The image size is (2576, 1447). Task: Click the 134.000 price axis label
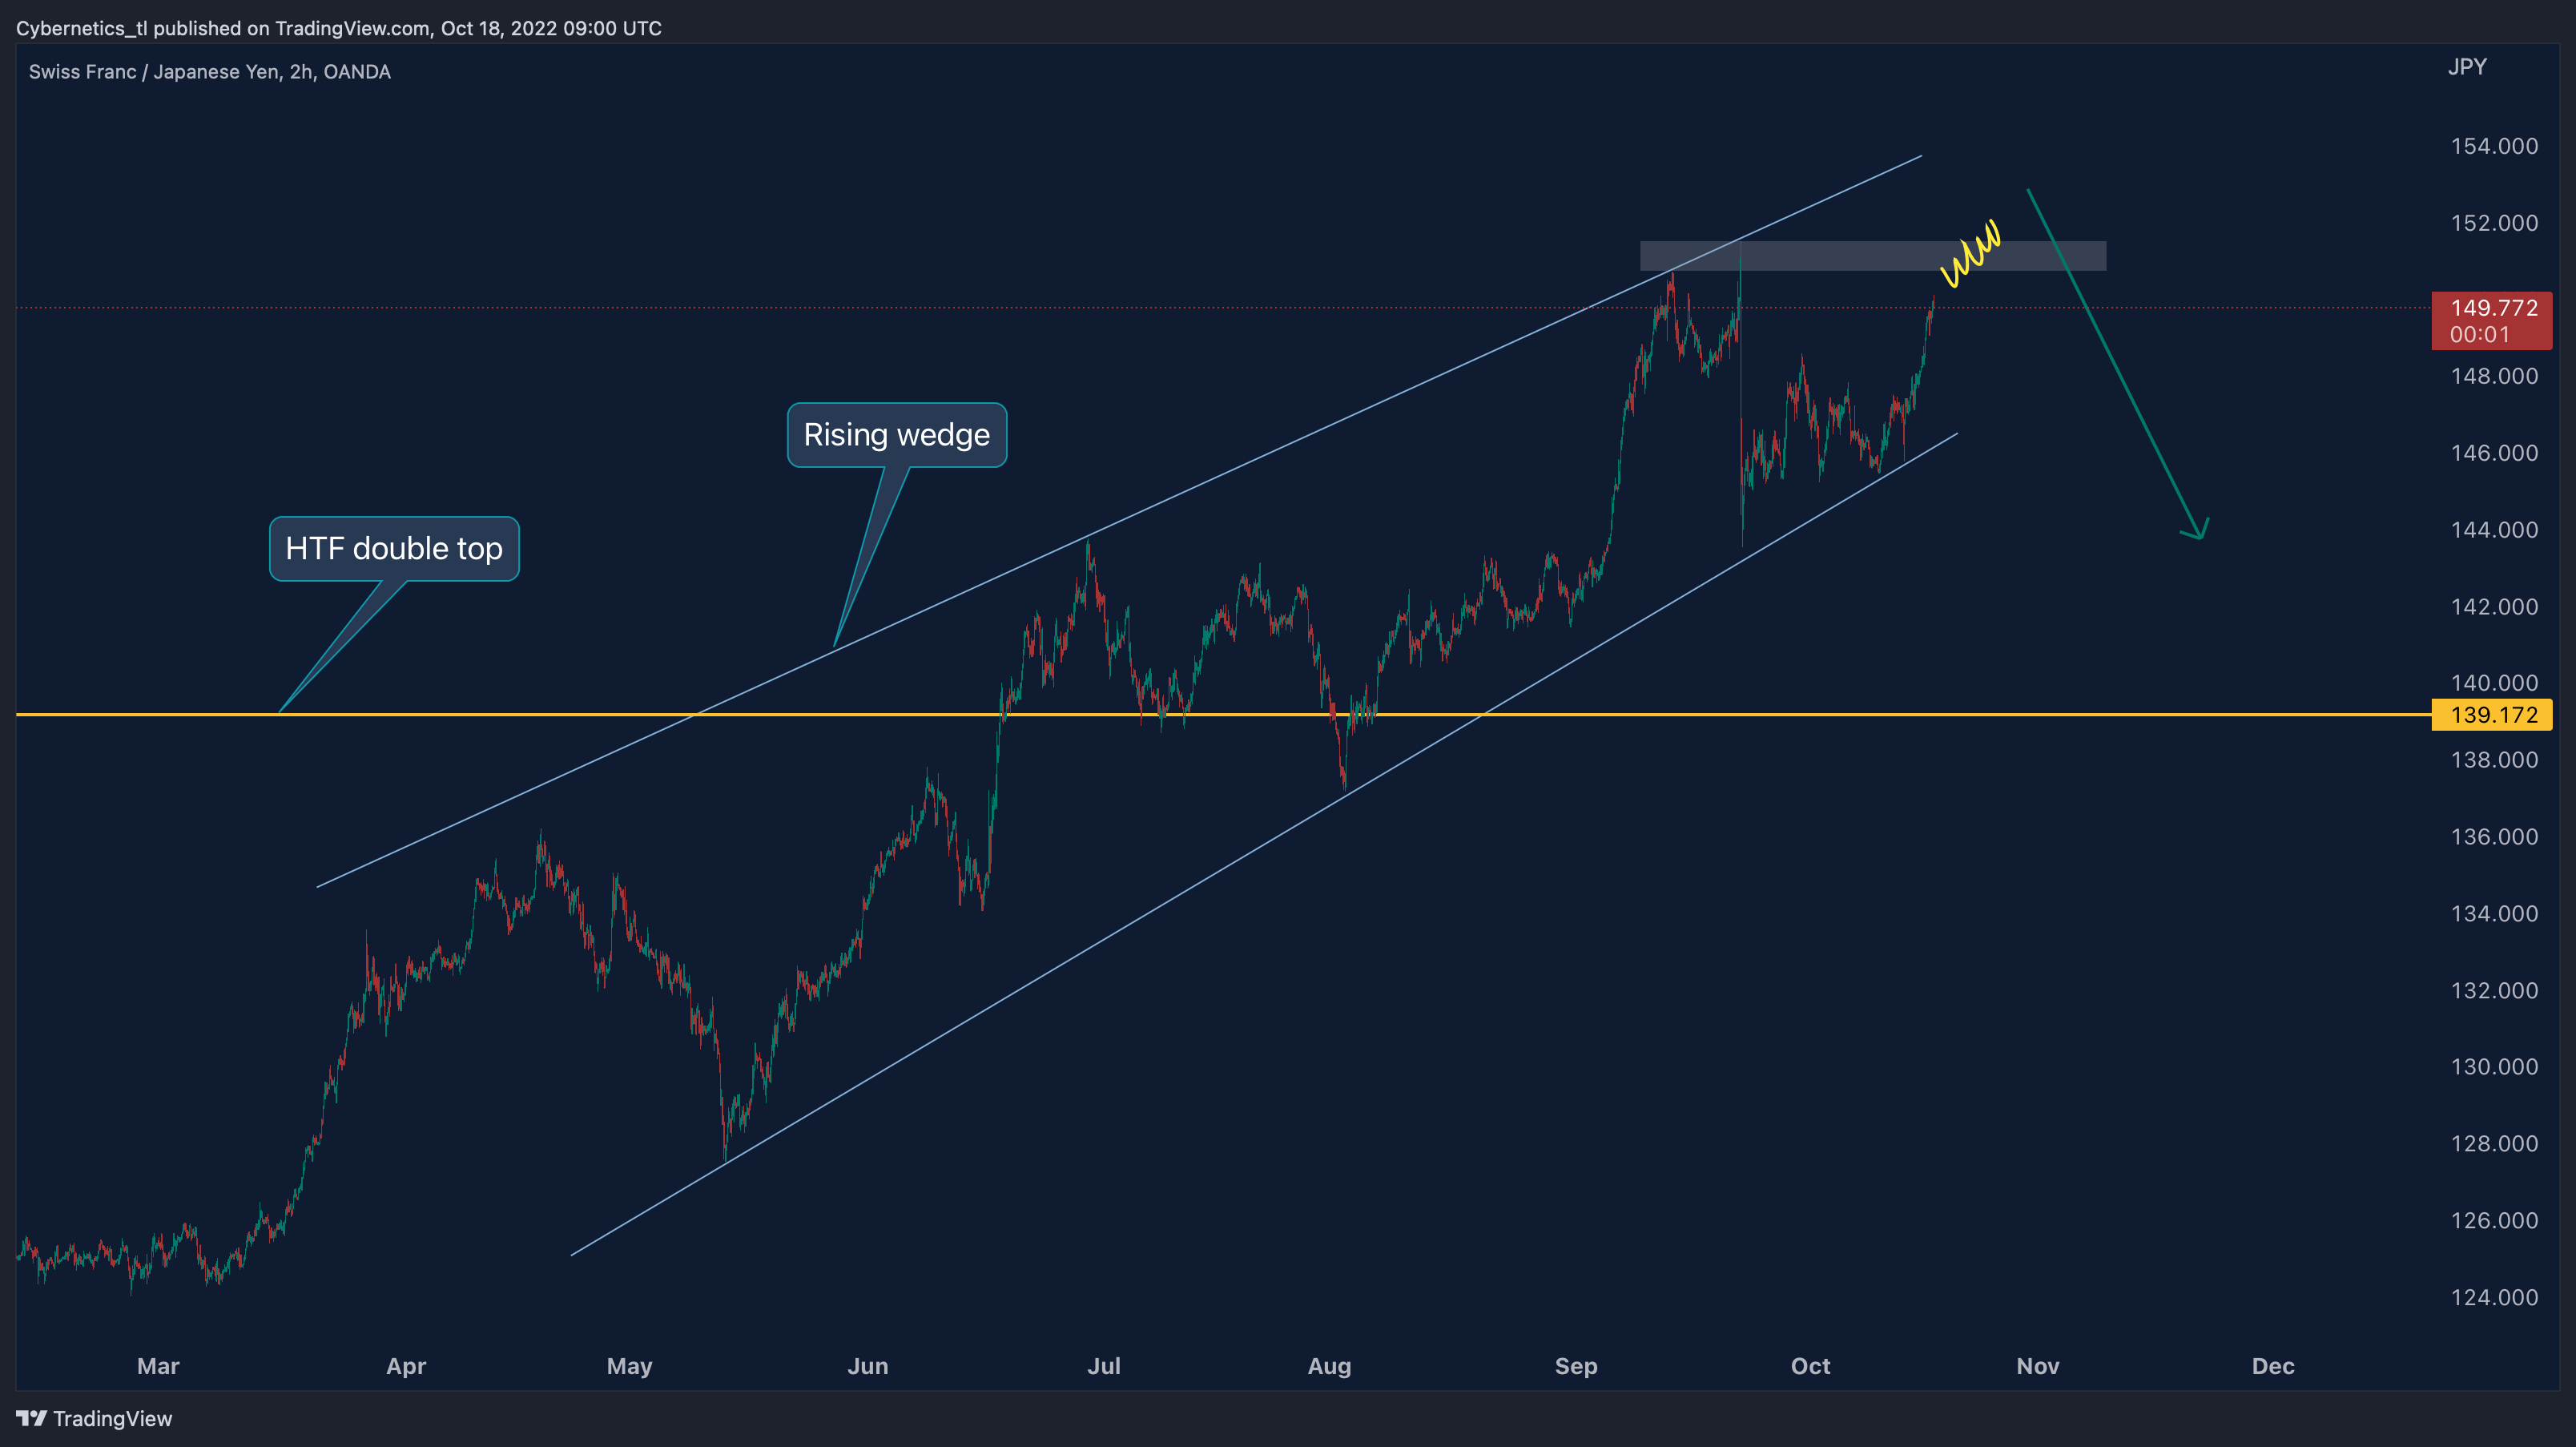click(x=2493, y=913)
